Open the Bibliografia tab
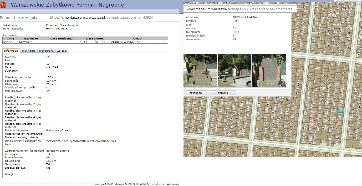The image size is (362, 186). [46, 51]
